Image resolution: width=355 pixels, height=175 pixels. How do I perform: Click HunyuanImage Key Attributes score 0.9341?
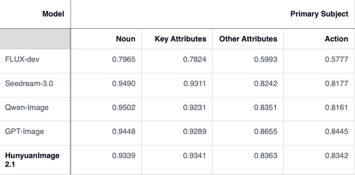coord(195,156)
